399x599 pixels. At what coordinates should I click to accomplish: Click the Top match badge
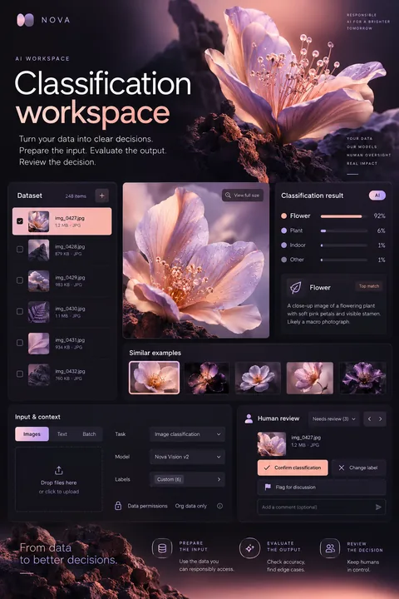(369, 286)
